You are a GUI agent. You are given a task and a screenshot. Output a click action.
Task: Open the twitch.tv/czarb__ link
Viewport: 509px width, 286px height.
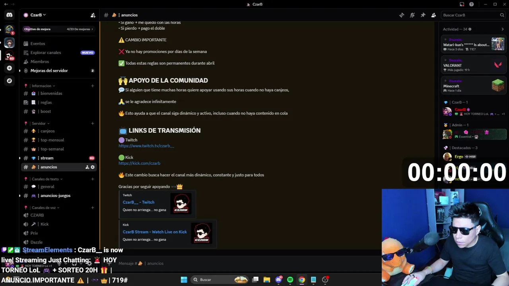pos(146,146)
